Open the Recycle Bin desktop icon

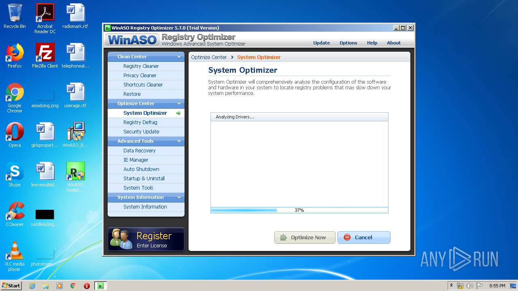pos(15,16)
